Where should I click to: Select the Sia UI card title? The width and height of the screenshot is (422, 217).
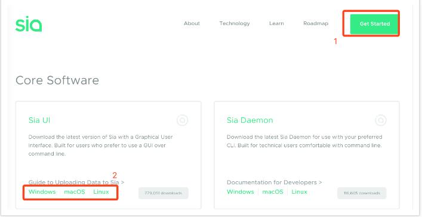click(39, 120)
